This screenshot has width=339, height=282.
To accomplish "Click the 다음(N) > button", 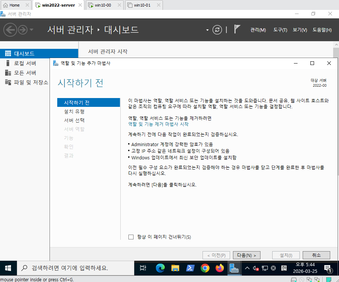I will tap(247, 255).
